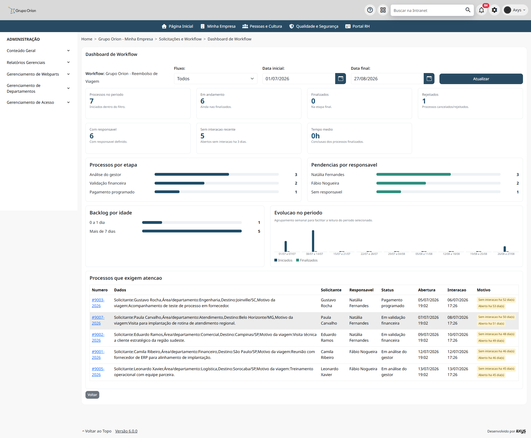Screen dimensions: 531x438
Task: Open the apps grid icon
Action: click(383, 10)
